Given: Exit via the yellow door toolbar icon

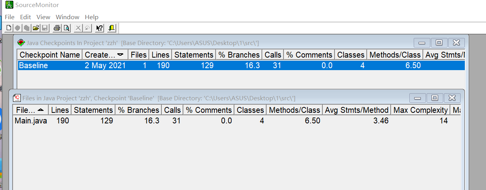Looking at the screenshot, I should [111, 28].
